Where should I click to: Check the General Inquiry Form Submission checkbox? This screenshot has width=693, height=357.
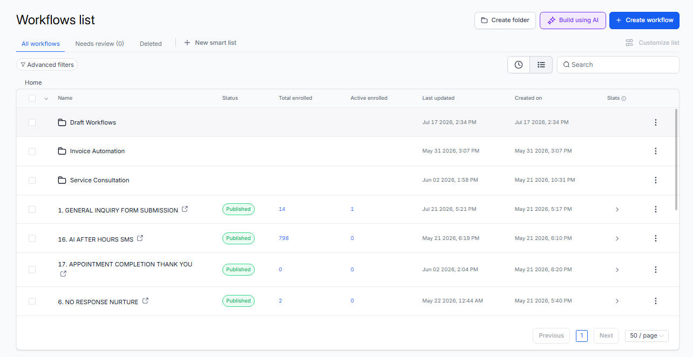click(x=32, y=209)
